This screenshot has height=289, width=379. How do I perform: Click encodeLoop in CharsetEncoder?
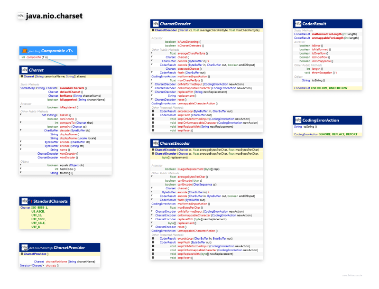coord(185,238)
